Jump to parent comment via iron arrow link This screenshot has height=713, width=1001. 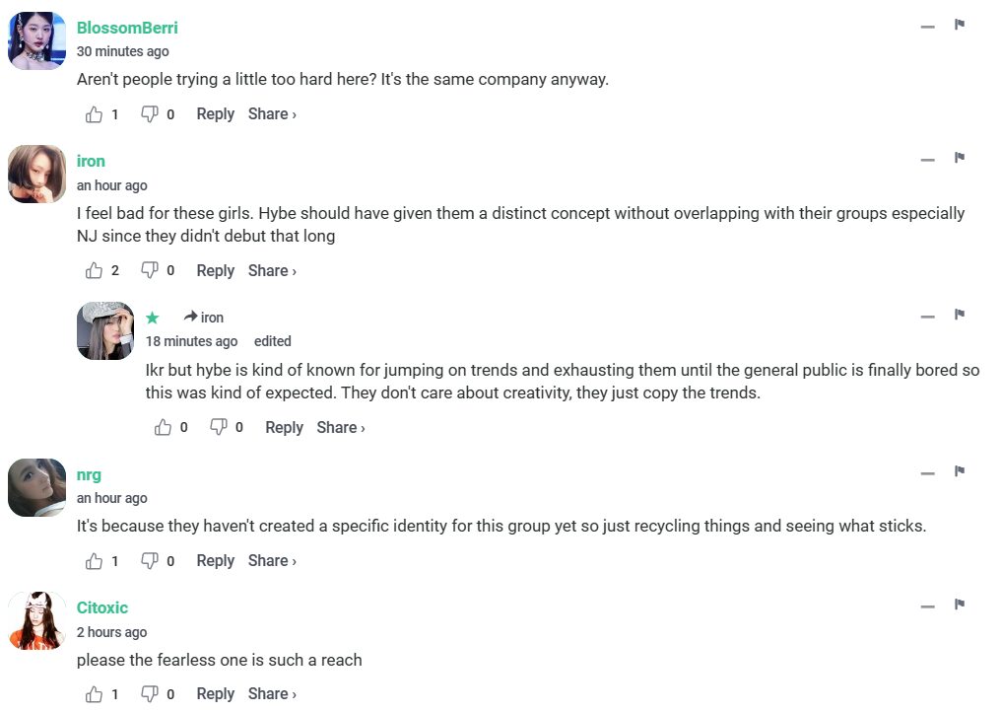204,318
